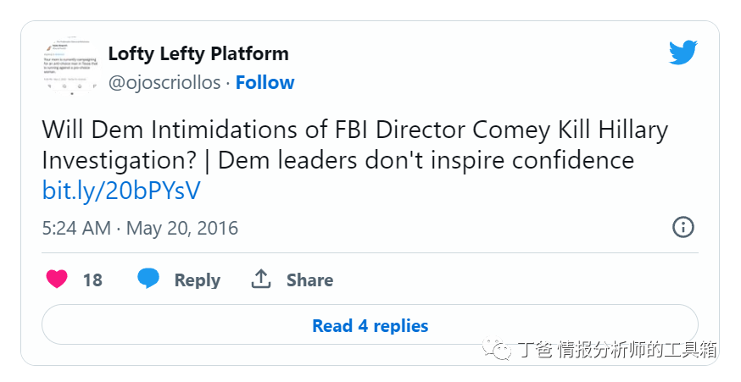Select the @ojoscriollos handle

coord(164,82)
